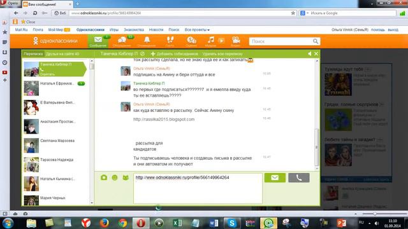Click the block icon beside Танечка Киблер П

[142, 53]
